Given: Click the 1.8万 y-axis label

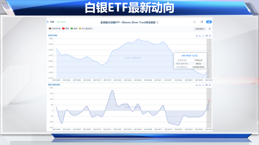Looking at the screenshot, I should (51, 38).
